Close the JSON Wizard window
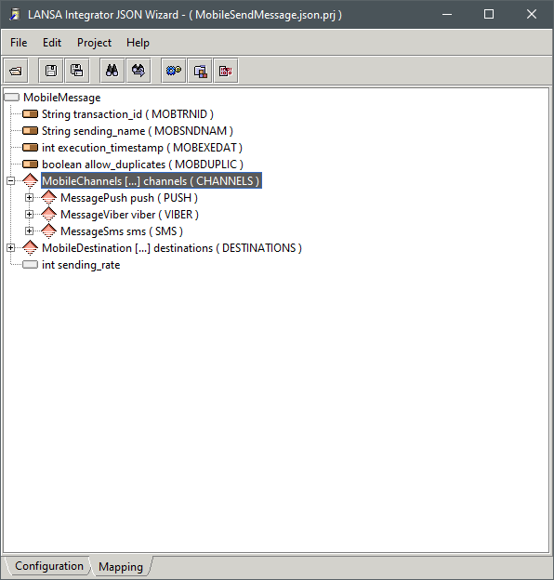 point(532,15)
